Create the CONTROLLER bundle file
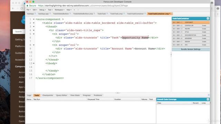The height and width of the screenshot is (124, 221). pos(204,25)
